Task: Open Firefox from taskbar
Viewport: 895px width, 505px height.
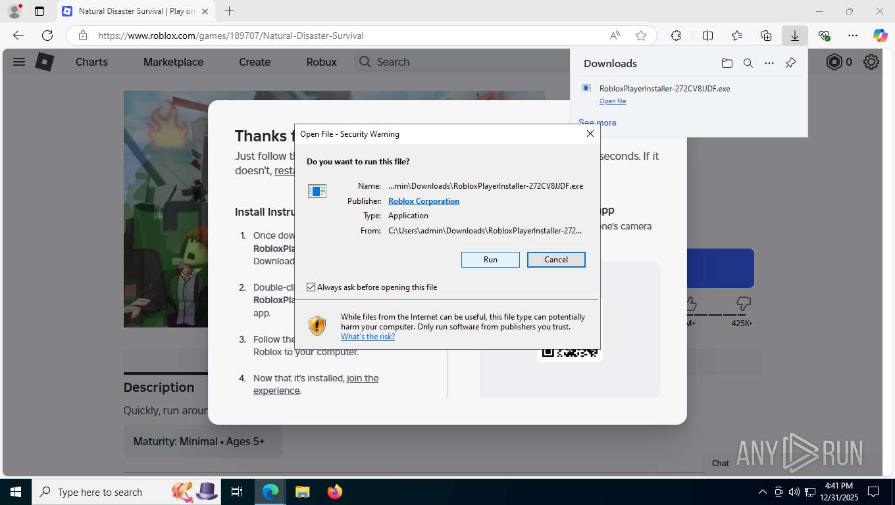Action: 334,492
